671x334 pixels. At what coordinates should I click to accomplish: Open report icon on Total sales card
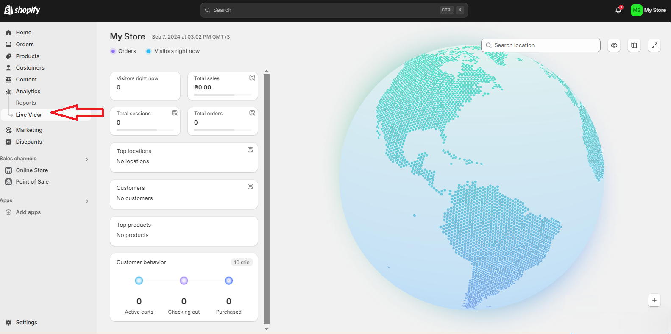[252, 78]
